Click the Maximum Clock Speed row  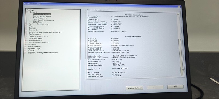point(105,24)
